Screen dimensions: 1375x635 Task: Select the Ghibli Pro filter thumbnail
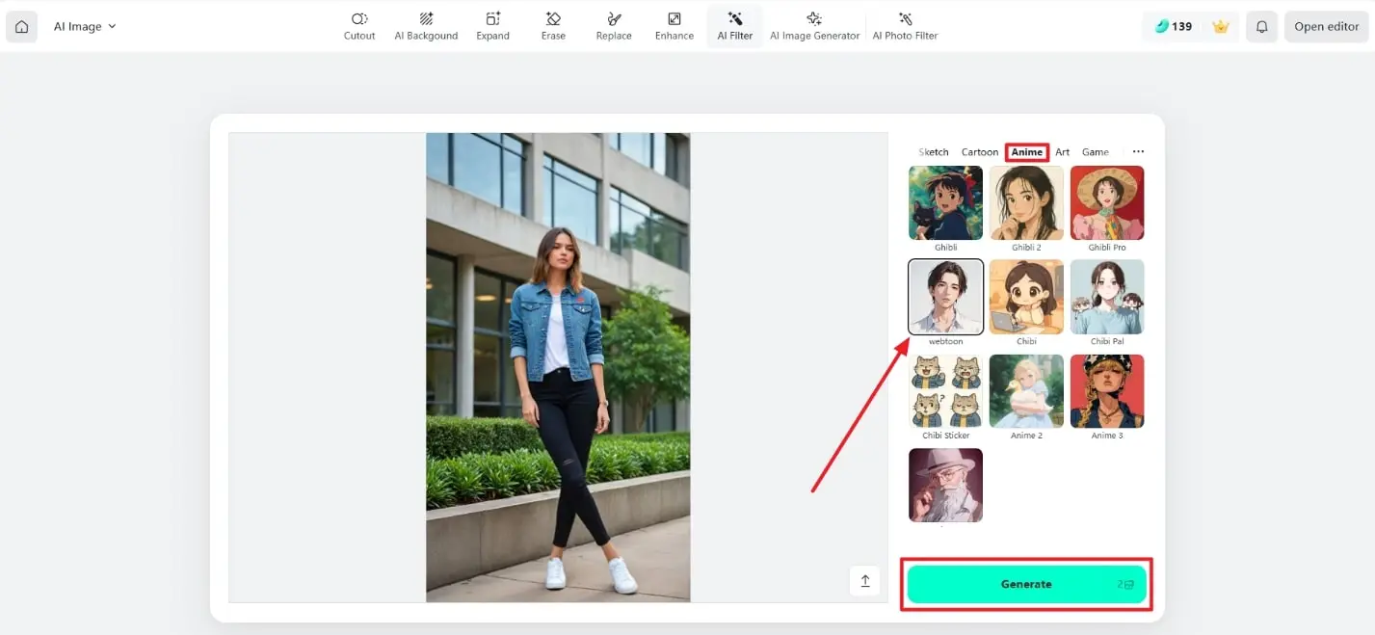(1106, 202)
